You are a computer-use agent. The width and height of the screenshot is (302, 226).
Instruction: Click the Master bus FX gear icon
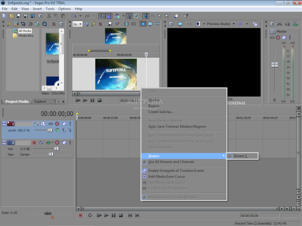click(278, 38)
